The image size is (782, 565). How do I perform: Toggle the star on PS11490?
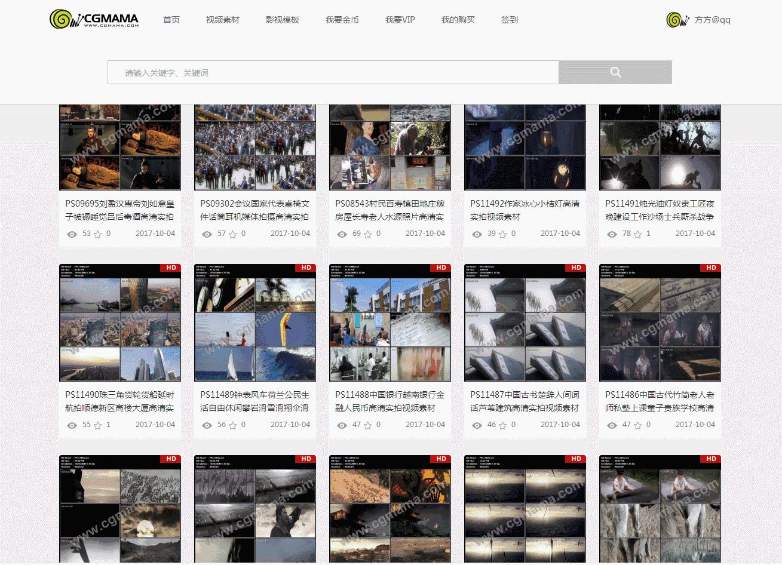98,425
